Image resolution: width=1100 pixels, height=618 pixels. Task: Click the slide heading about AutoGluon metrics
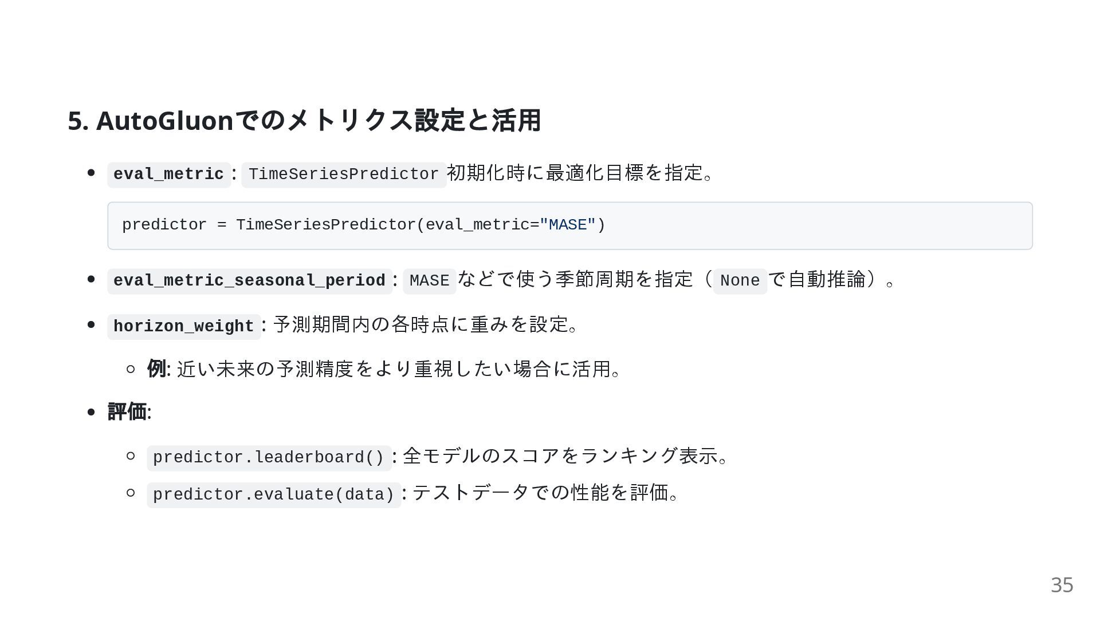click(x=304, y=121)
